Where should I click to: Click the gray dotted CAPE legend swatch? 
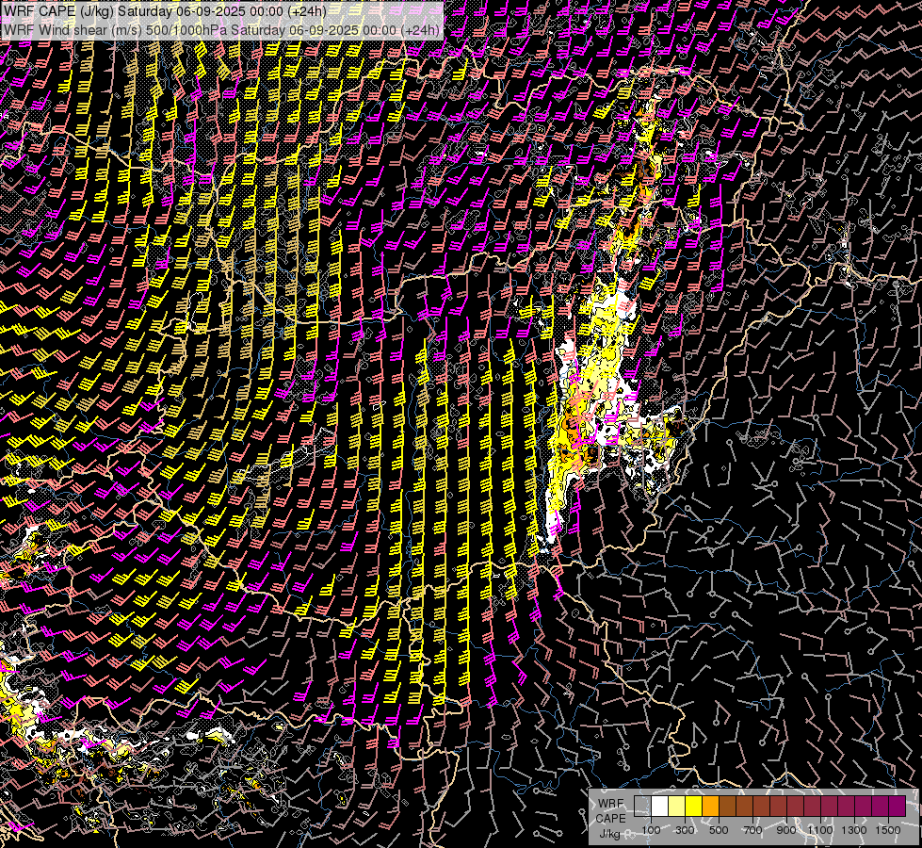642,807
